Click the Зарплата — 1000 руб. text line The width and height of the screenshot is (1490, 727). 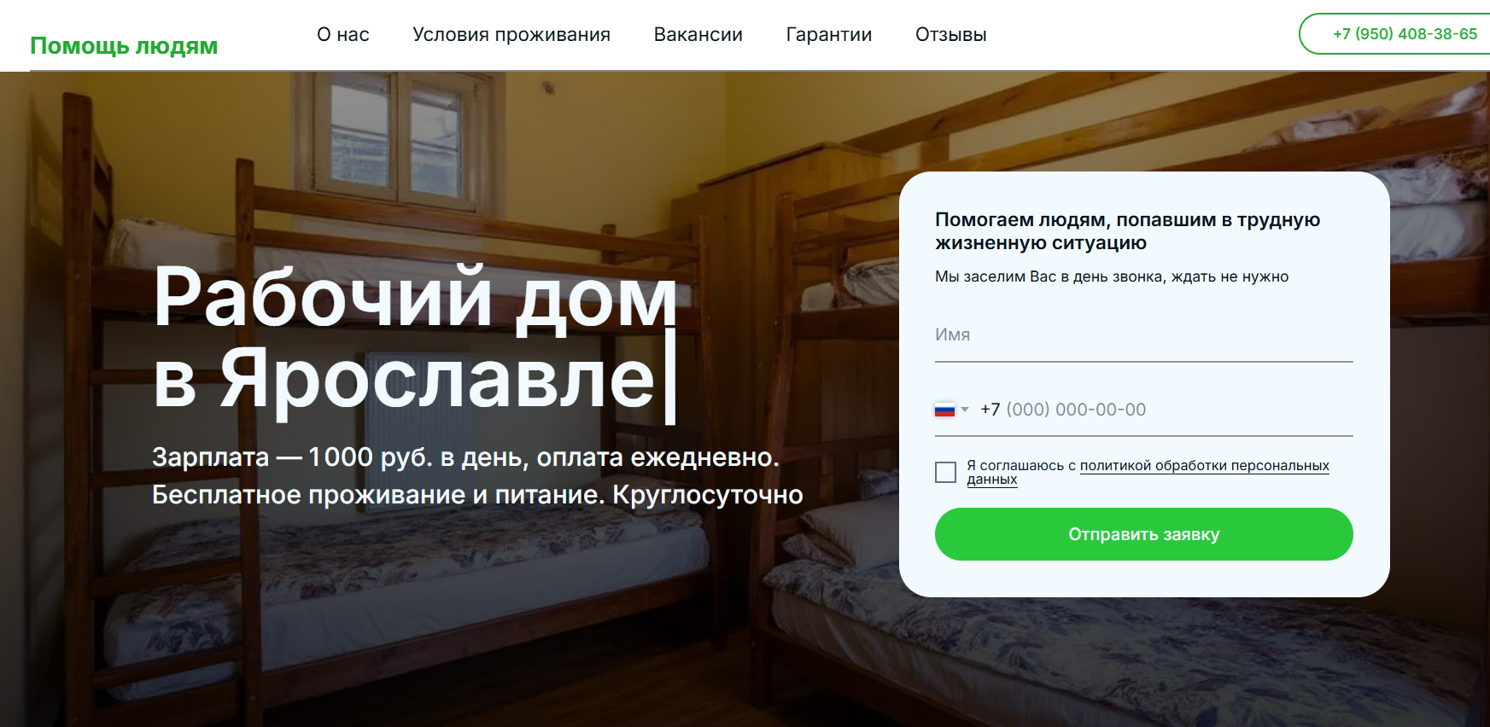pyautogui.click(x=465, y=457)
